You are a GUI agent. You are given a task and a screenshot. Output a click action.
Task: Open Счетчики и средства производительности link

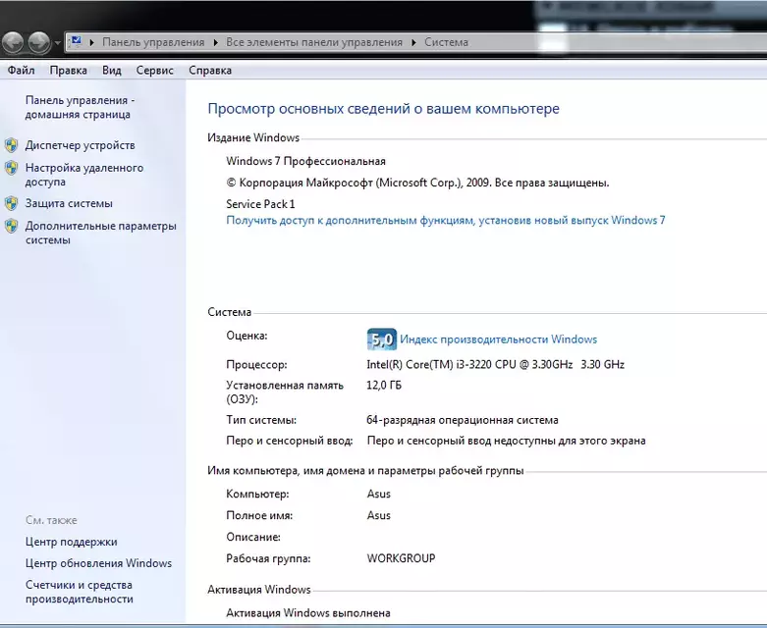[x=80, y=592]
